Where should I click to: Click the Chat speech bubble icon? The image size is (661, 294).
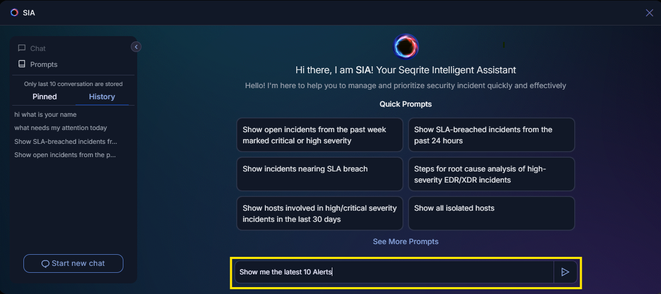click(22, 48)
